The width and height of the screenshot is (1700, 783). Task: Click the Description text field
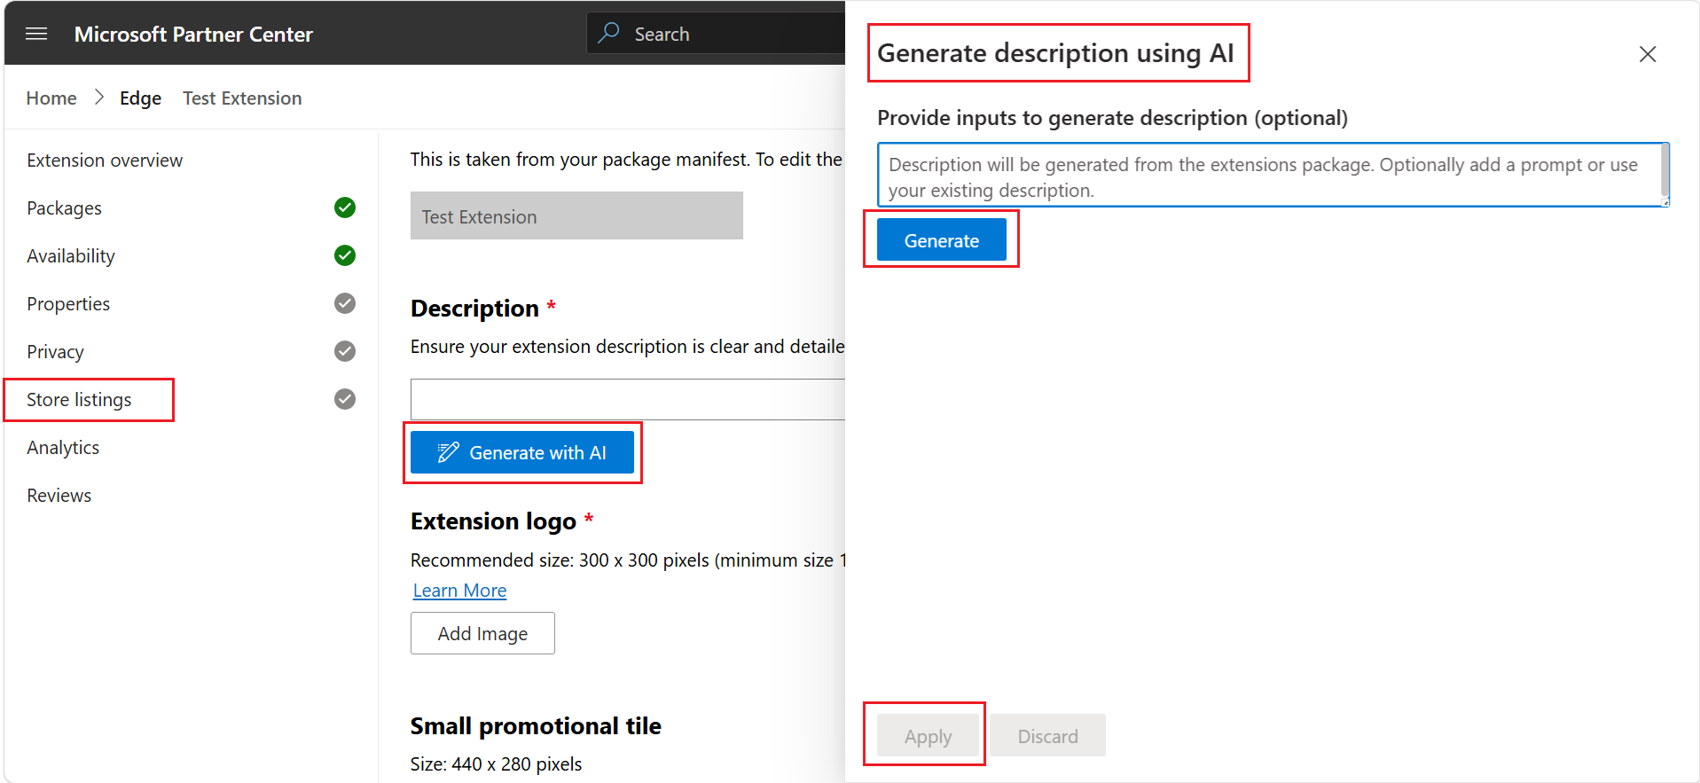click(628, 399)
